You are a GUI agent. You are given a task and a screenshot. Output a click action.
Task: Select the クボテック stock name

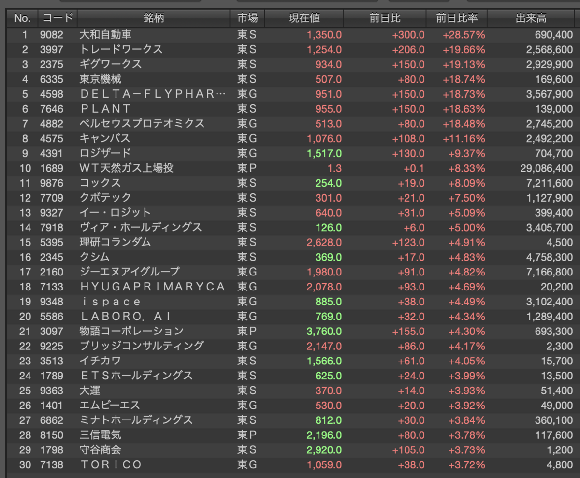click(105, 198)
